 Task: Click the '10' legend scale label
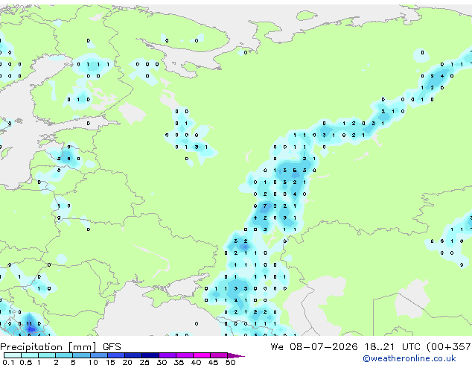click(93, 362)
